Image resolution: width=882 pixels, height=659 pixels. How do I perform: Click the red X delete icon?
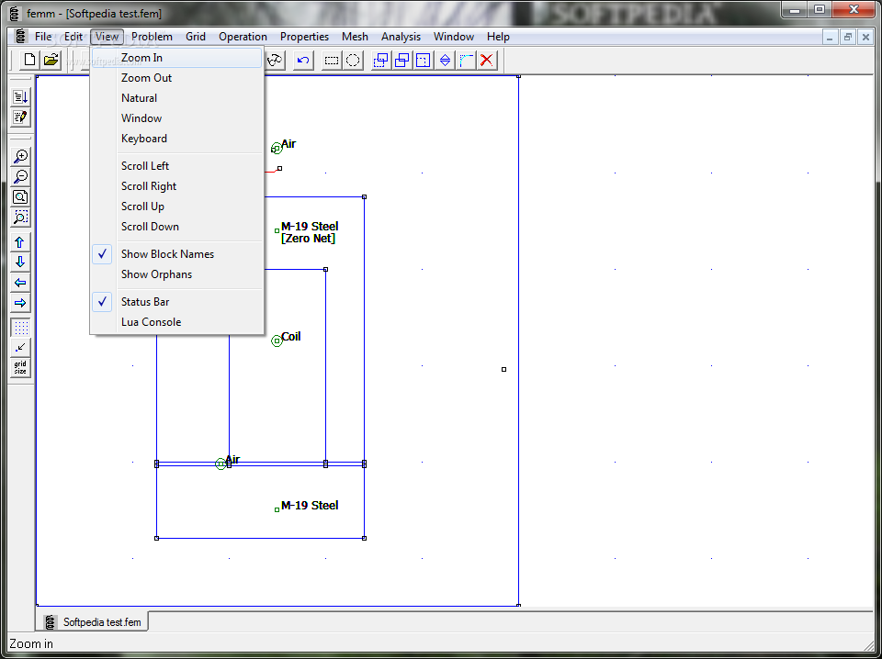487,60
